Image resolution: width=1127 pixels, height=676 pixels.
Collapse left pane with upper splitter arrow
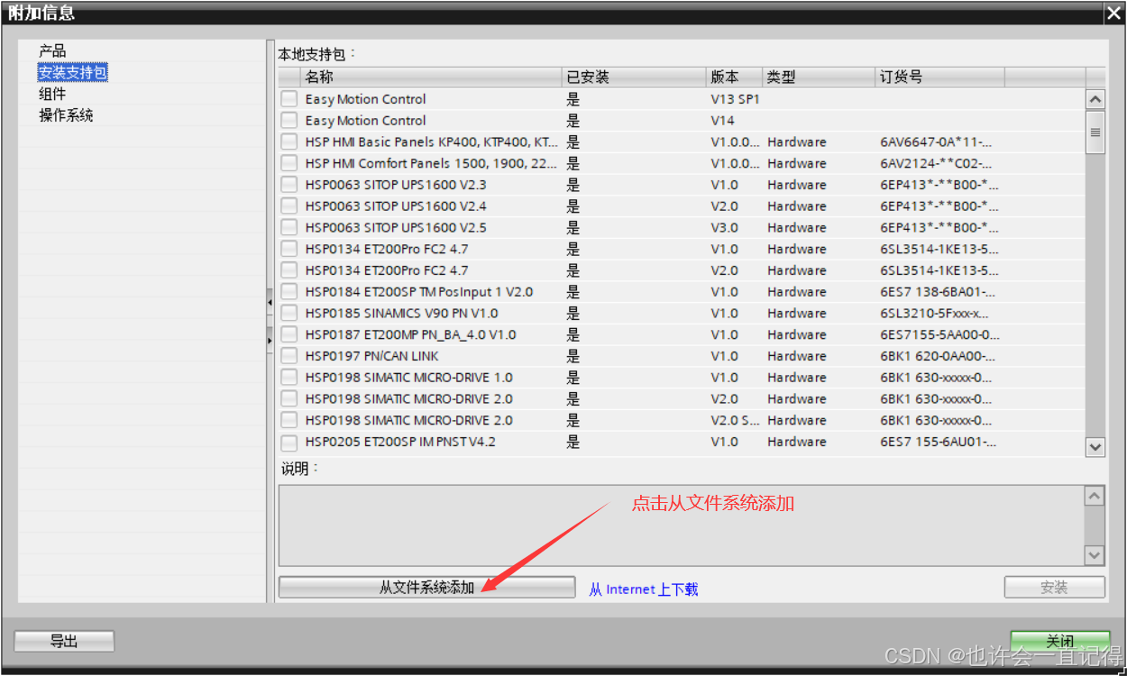click(x=270, y=303)
